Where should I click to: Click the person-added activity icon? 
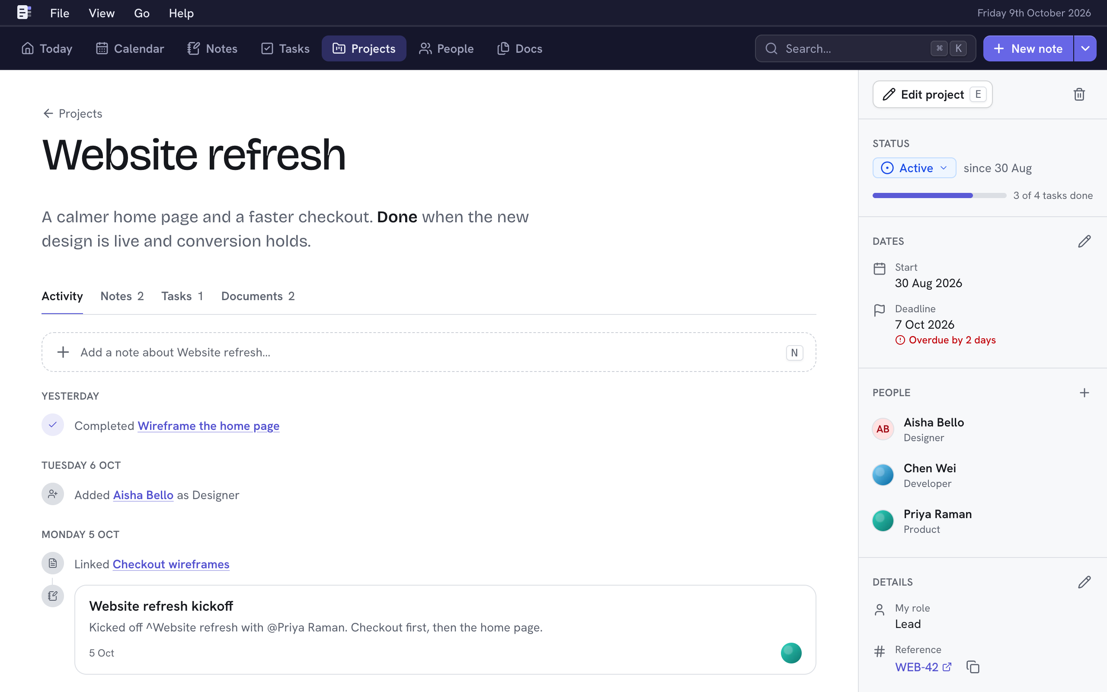(53, 494)
